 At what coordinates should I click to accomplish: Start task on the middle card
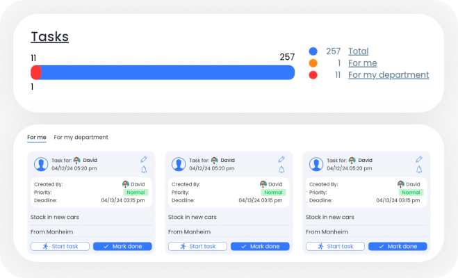tap(198, 247)
